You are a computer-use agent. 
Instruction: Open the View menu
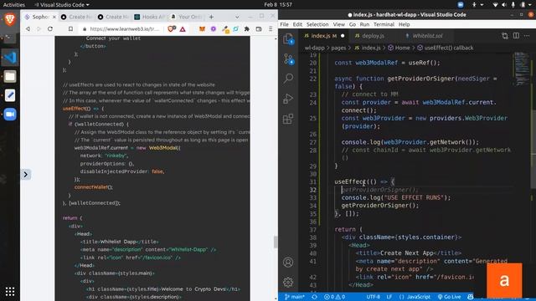tap(338, 24)
